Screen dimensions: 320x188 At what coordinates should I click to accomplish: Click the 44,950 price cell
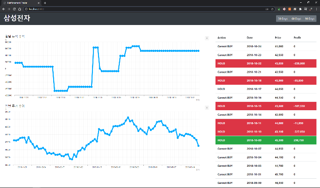(x=279, y=149)
